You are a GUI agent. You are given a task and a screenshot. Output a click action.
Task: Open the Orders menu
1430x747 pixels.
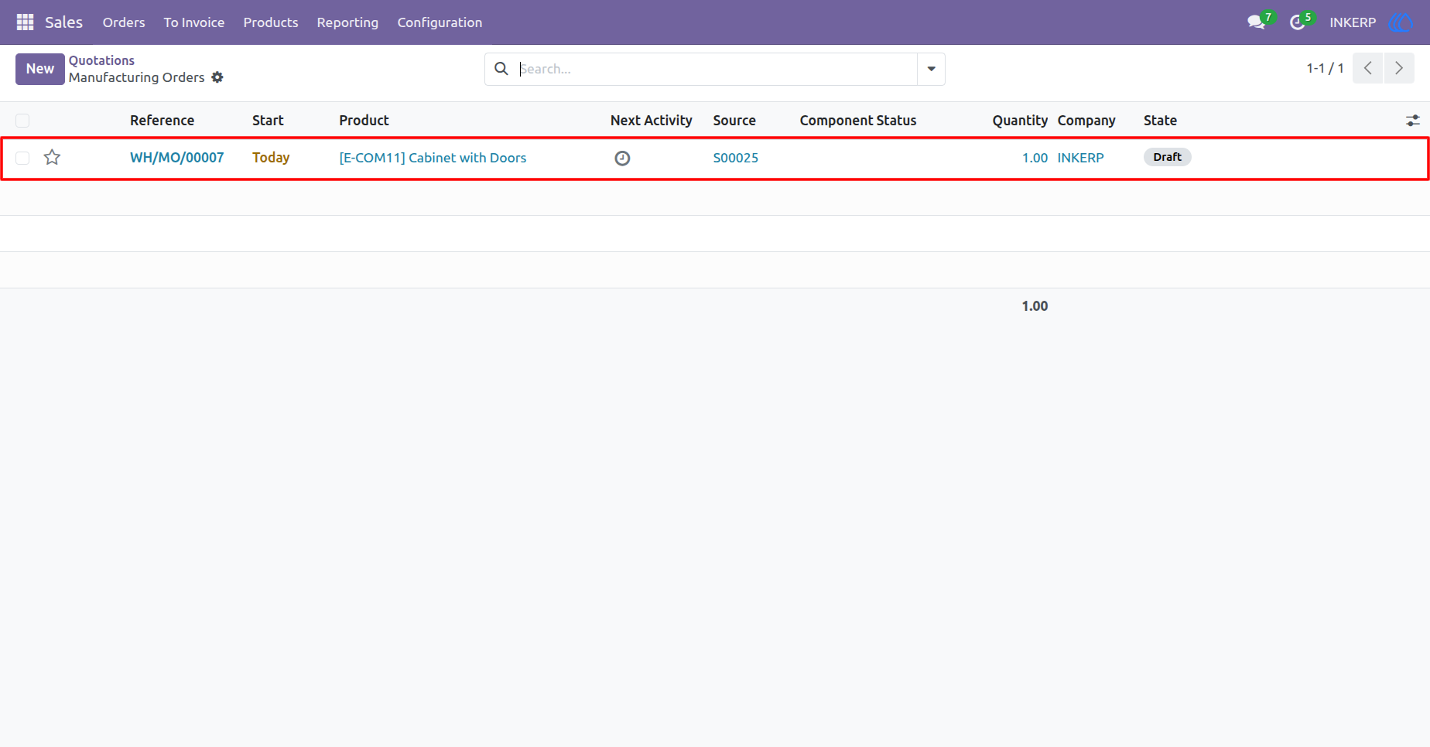[x=124, y=22]
